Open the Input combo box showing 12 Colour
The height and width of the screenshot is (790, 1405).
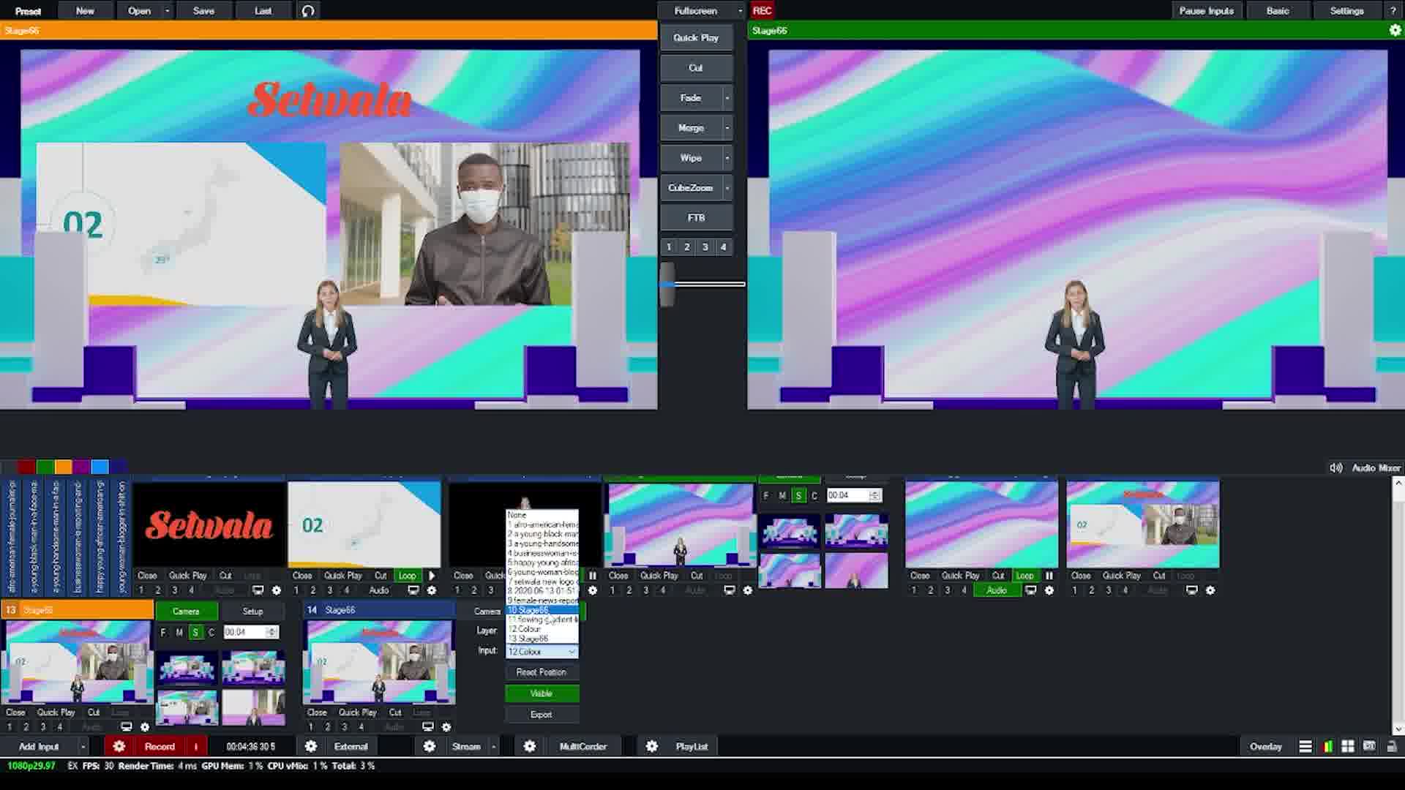(542, 651)
